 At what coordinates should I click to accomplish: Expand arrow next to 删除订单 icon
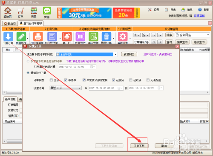[x=113, y=38]
